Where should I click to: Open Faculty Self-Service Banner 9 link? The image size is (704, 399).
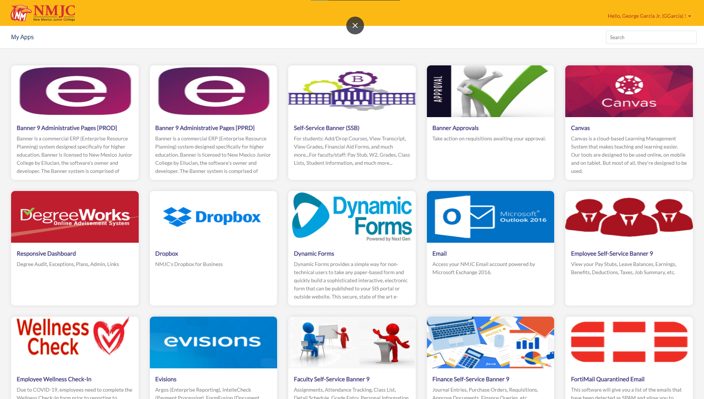tap(331, 379)
